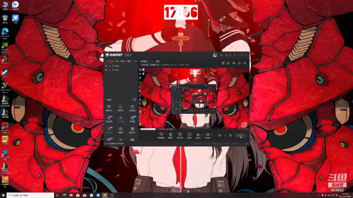Click the share icon at top right

tap(245, 63)
